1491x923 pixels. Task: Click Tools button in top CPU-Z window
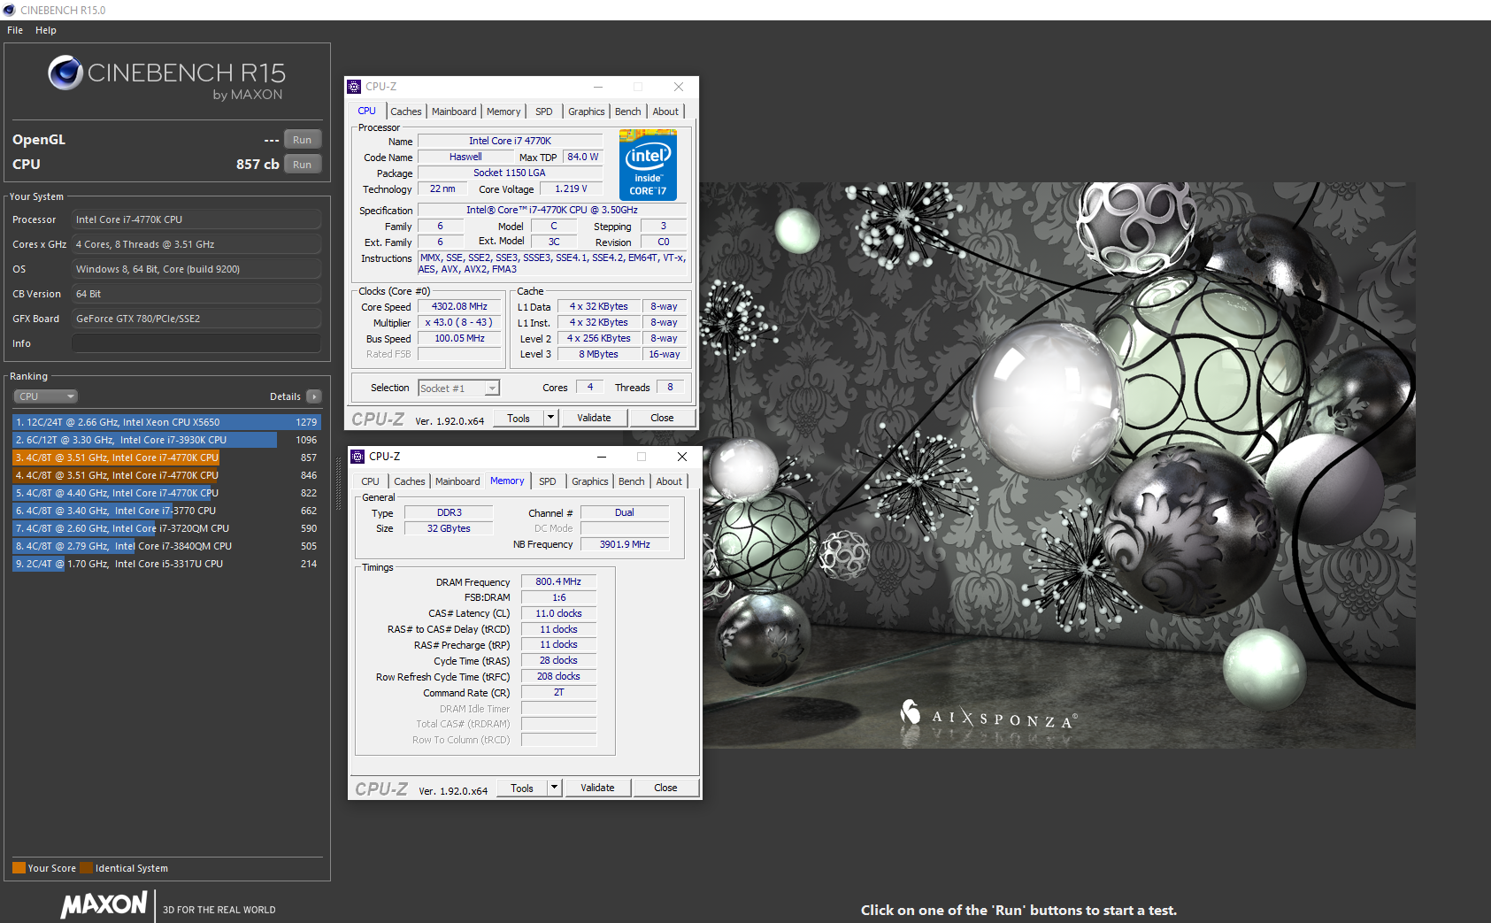point(519,418)
